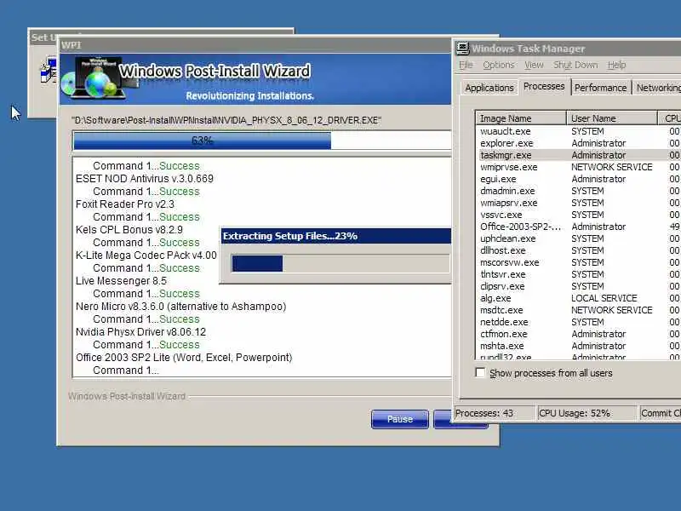This screenshot has height=511, width=681.
Task: Open the Shut Down menu
Action: [575, 66]
